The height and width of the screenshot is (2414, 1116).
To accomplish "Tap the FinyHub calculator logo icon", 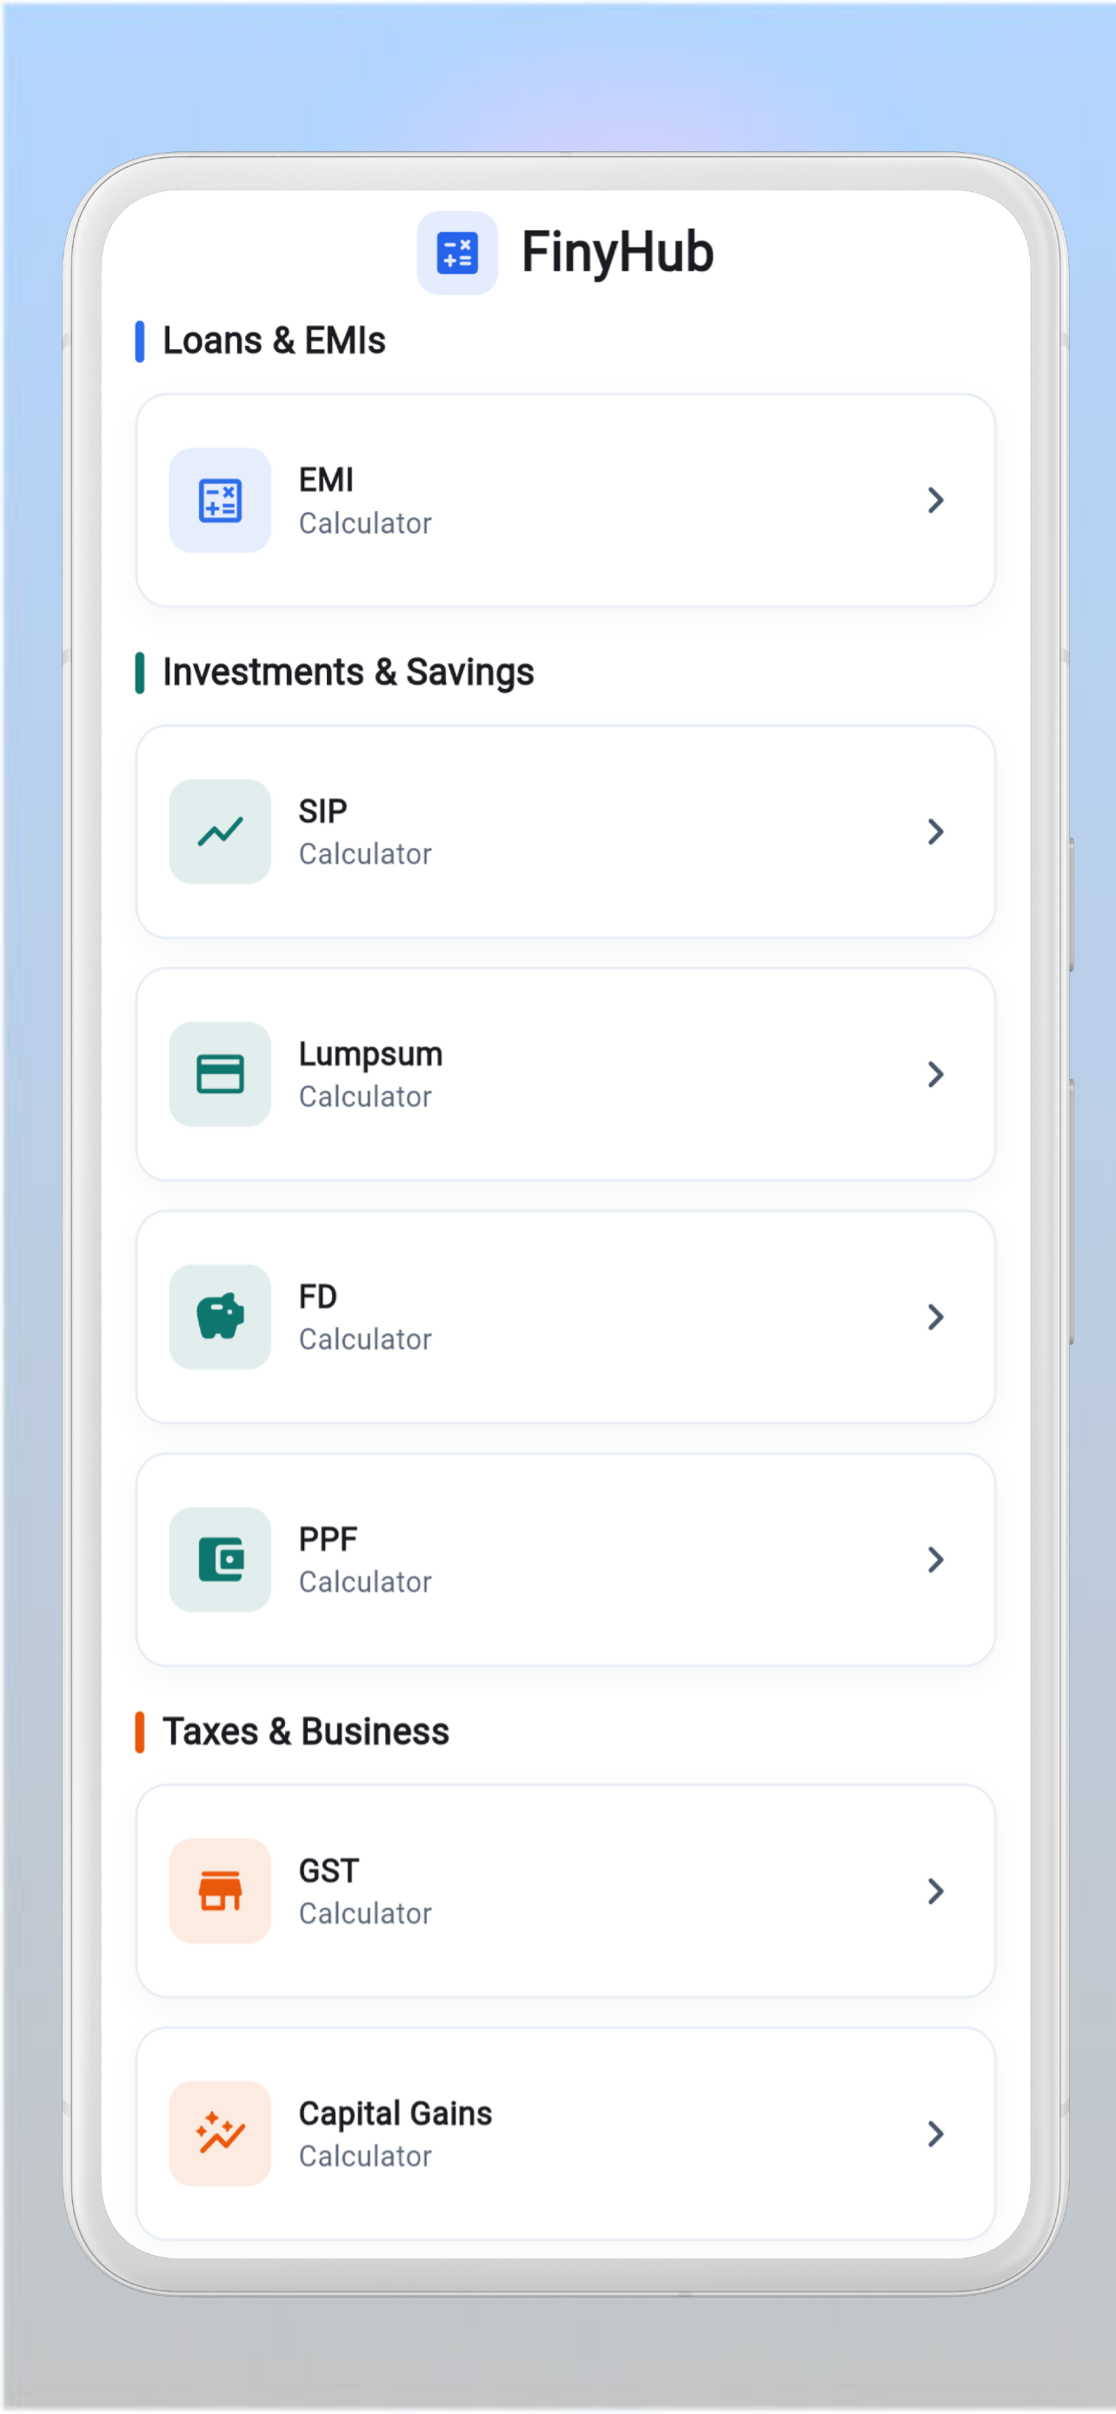I will tap(458, 252).
